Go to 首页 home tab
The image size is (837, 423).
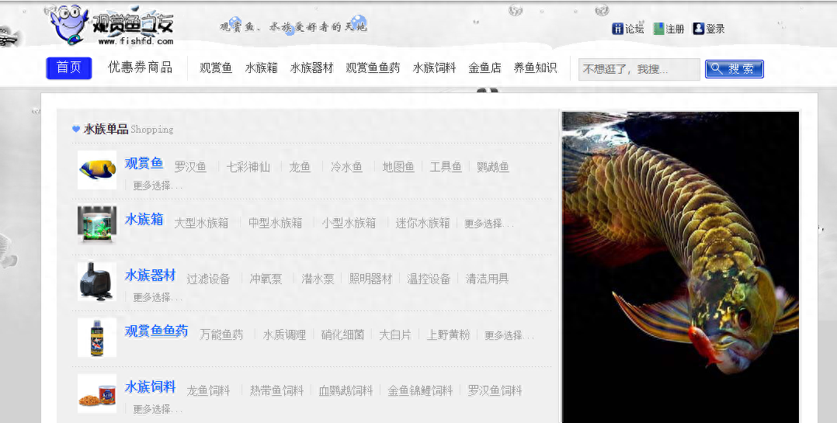click(69, 68)
